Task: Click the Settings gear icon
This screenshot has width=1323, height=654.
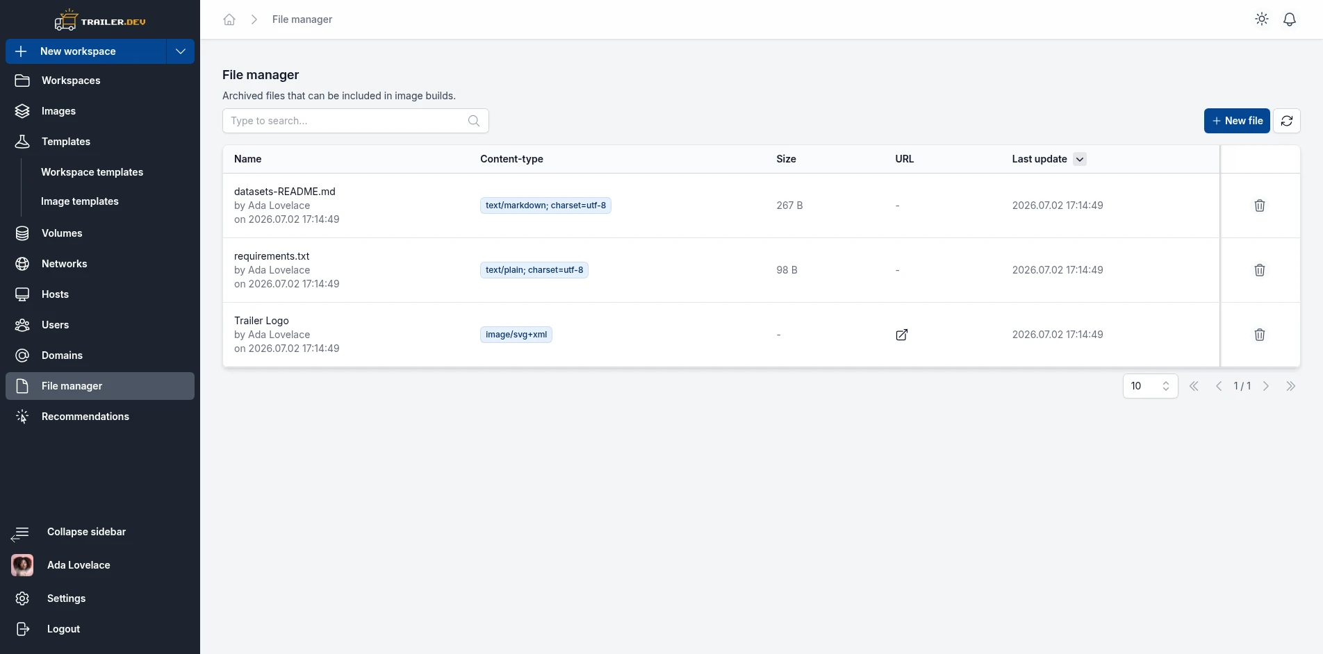Action: tap(22, 598)
